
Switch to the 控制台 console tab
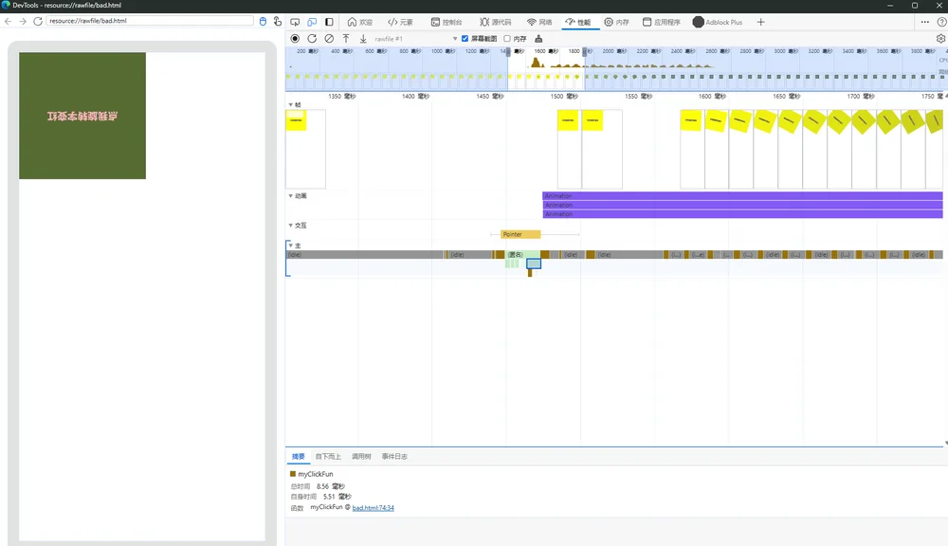coord(447,22)
